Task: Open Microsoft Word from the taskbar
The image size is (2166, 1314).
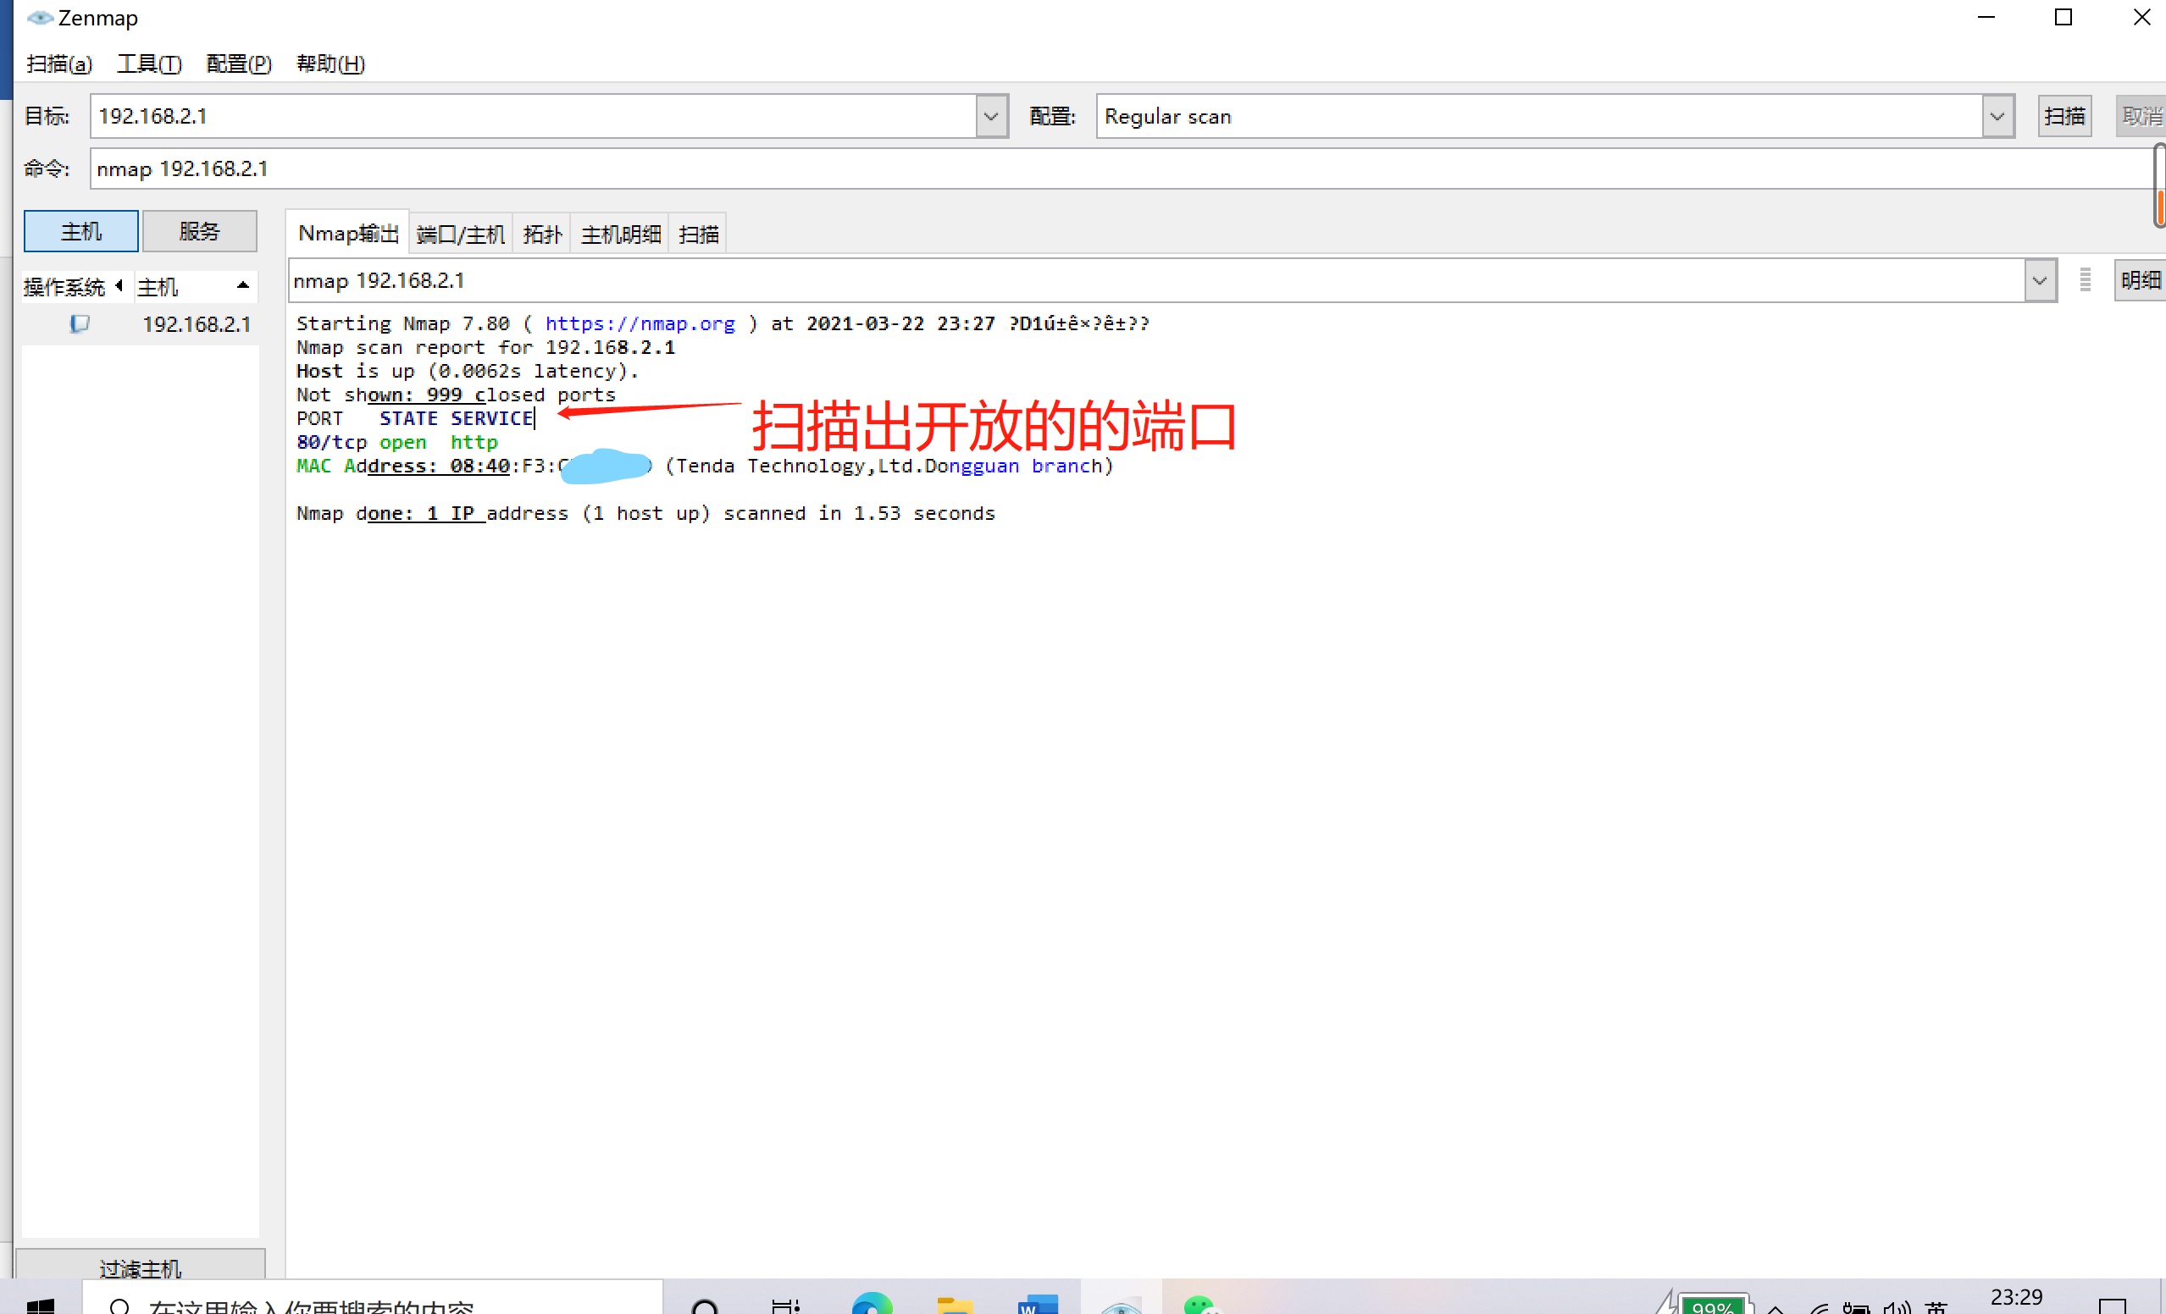Action: click(1038, 1305)
